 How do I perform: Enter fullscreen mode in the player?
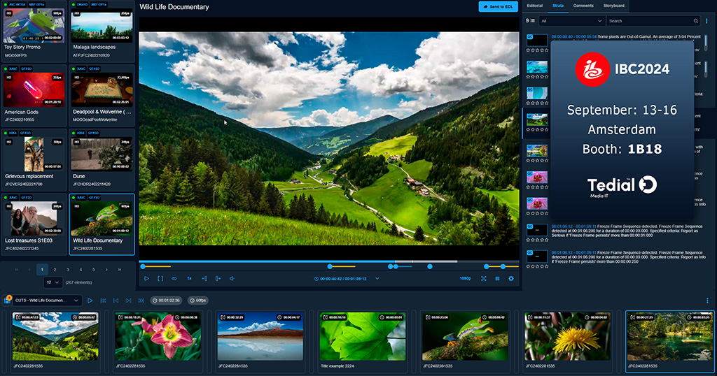(483, 278)
